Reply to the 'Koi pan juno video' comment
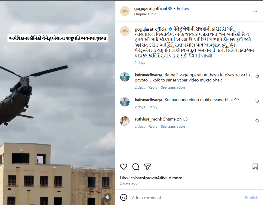 tap(153, 107)
